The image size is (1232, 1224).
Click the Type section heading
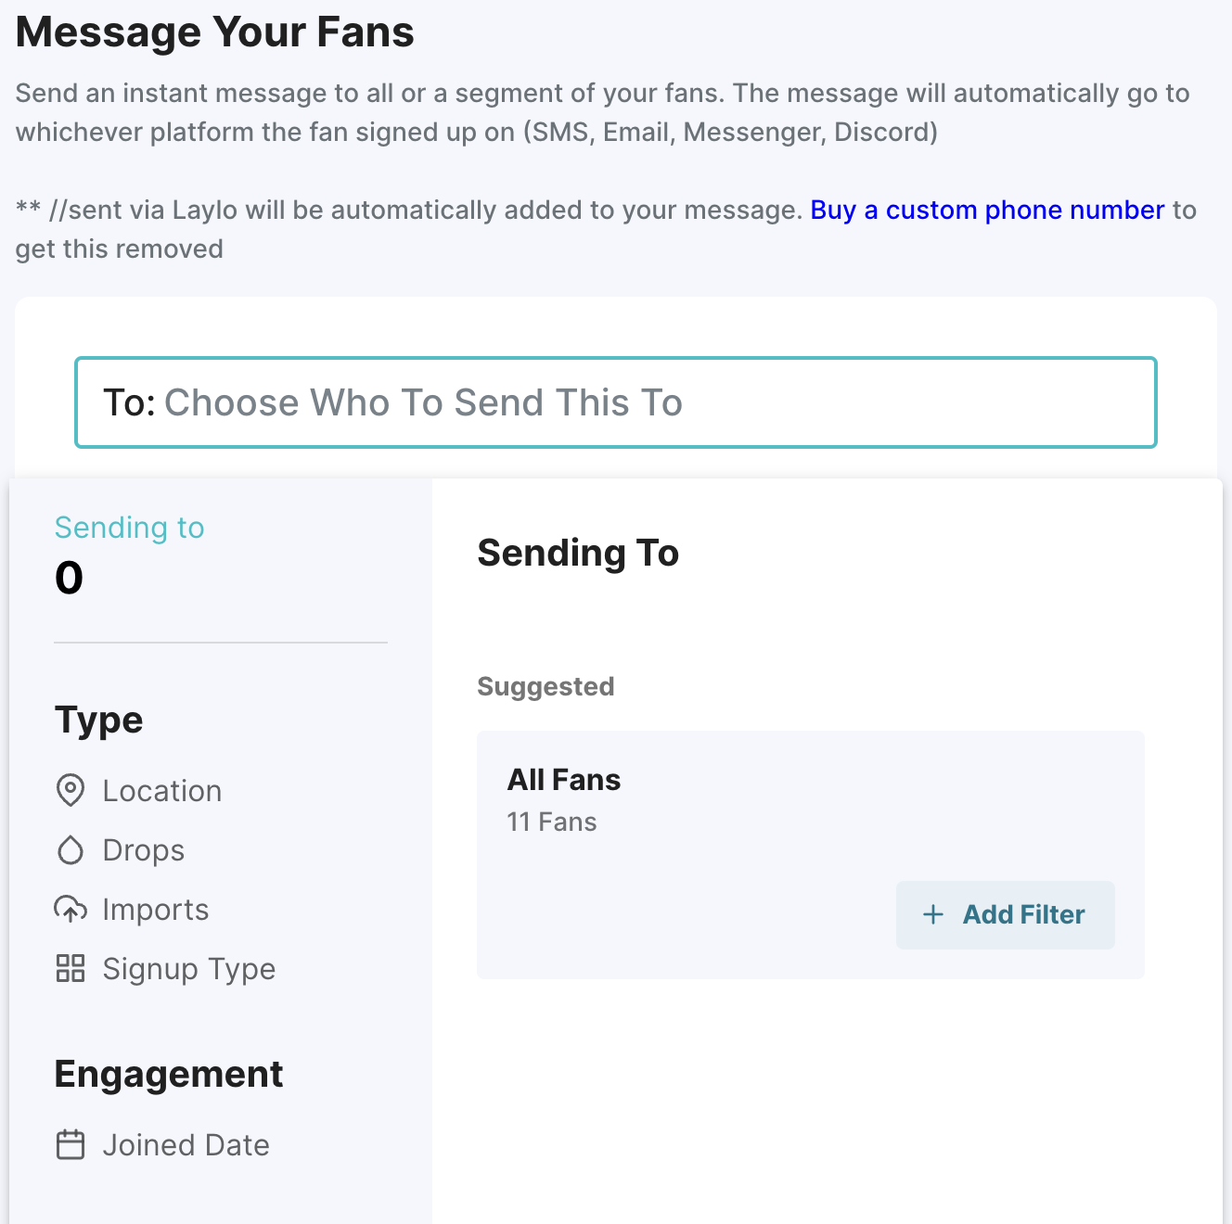click(x=99, y=720)
